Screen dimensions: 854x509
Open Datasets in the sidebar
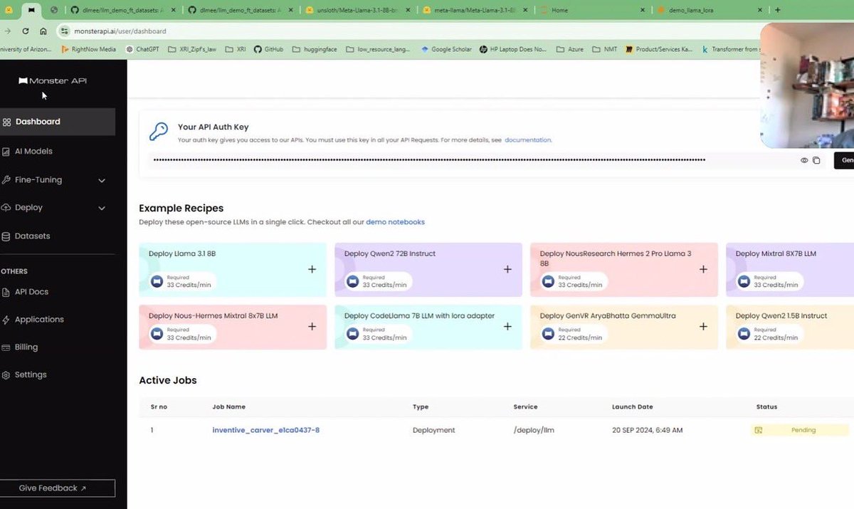(32, 236)
